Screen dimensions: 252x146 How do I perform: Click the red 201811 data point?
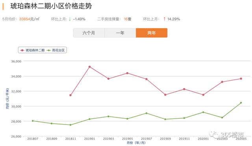tap(70, 95)
